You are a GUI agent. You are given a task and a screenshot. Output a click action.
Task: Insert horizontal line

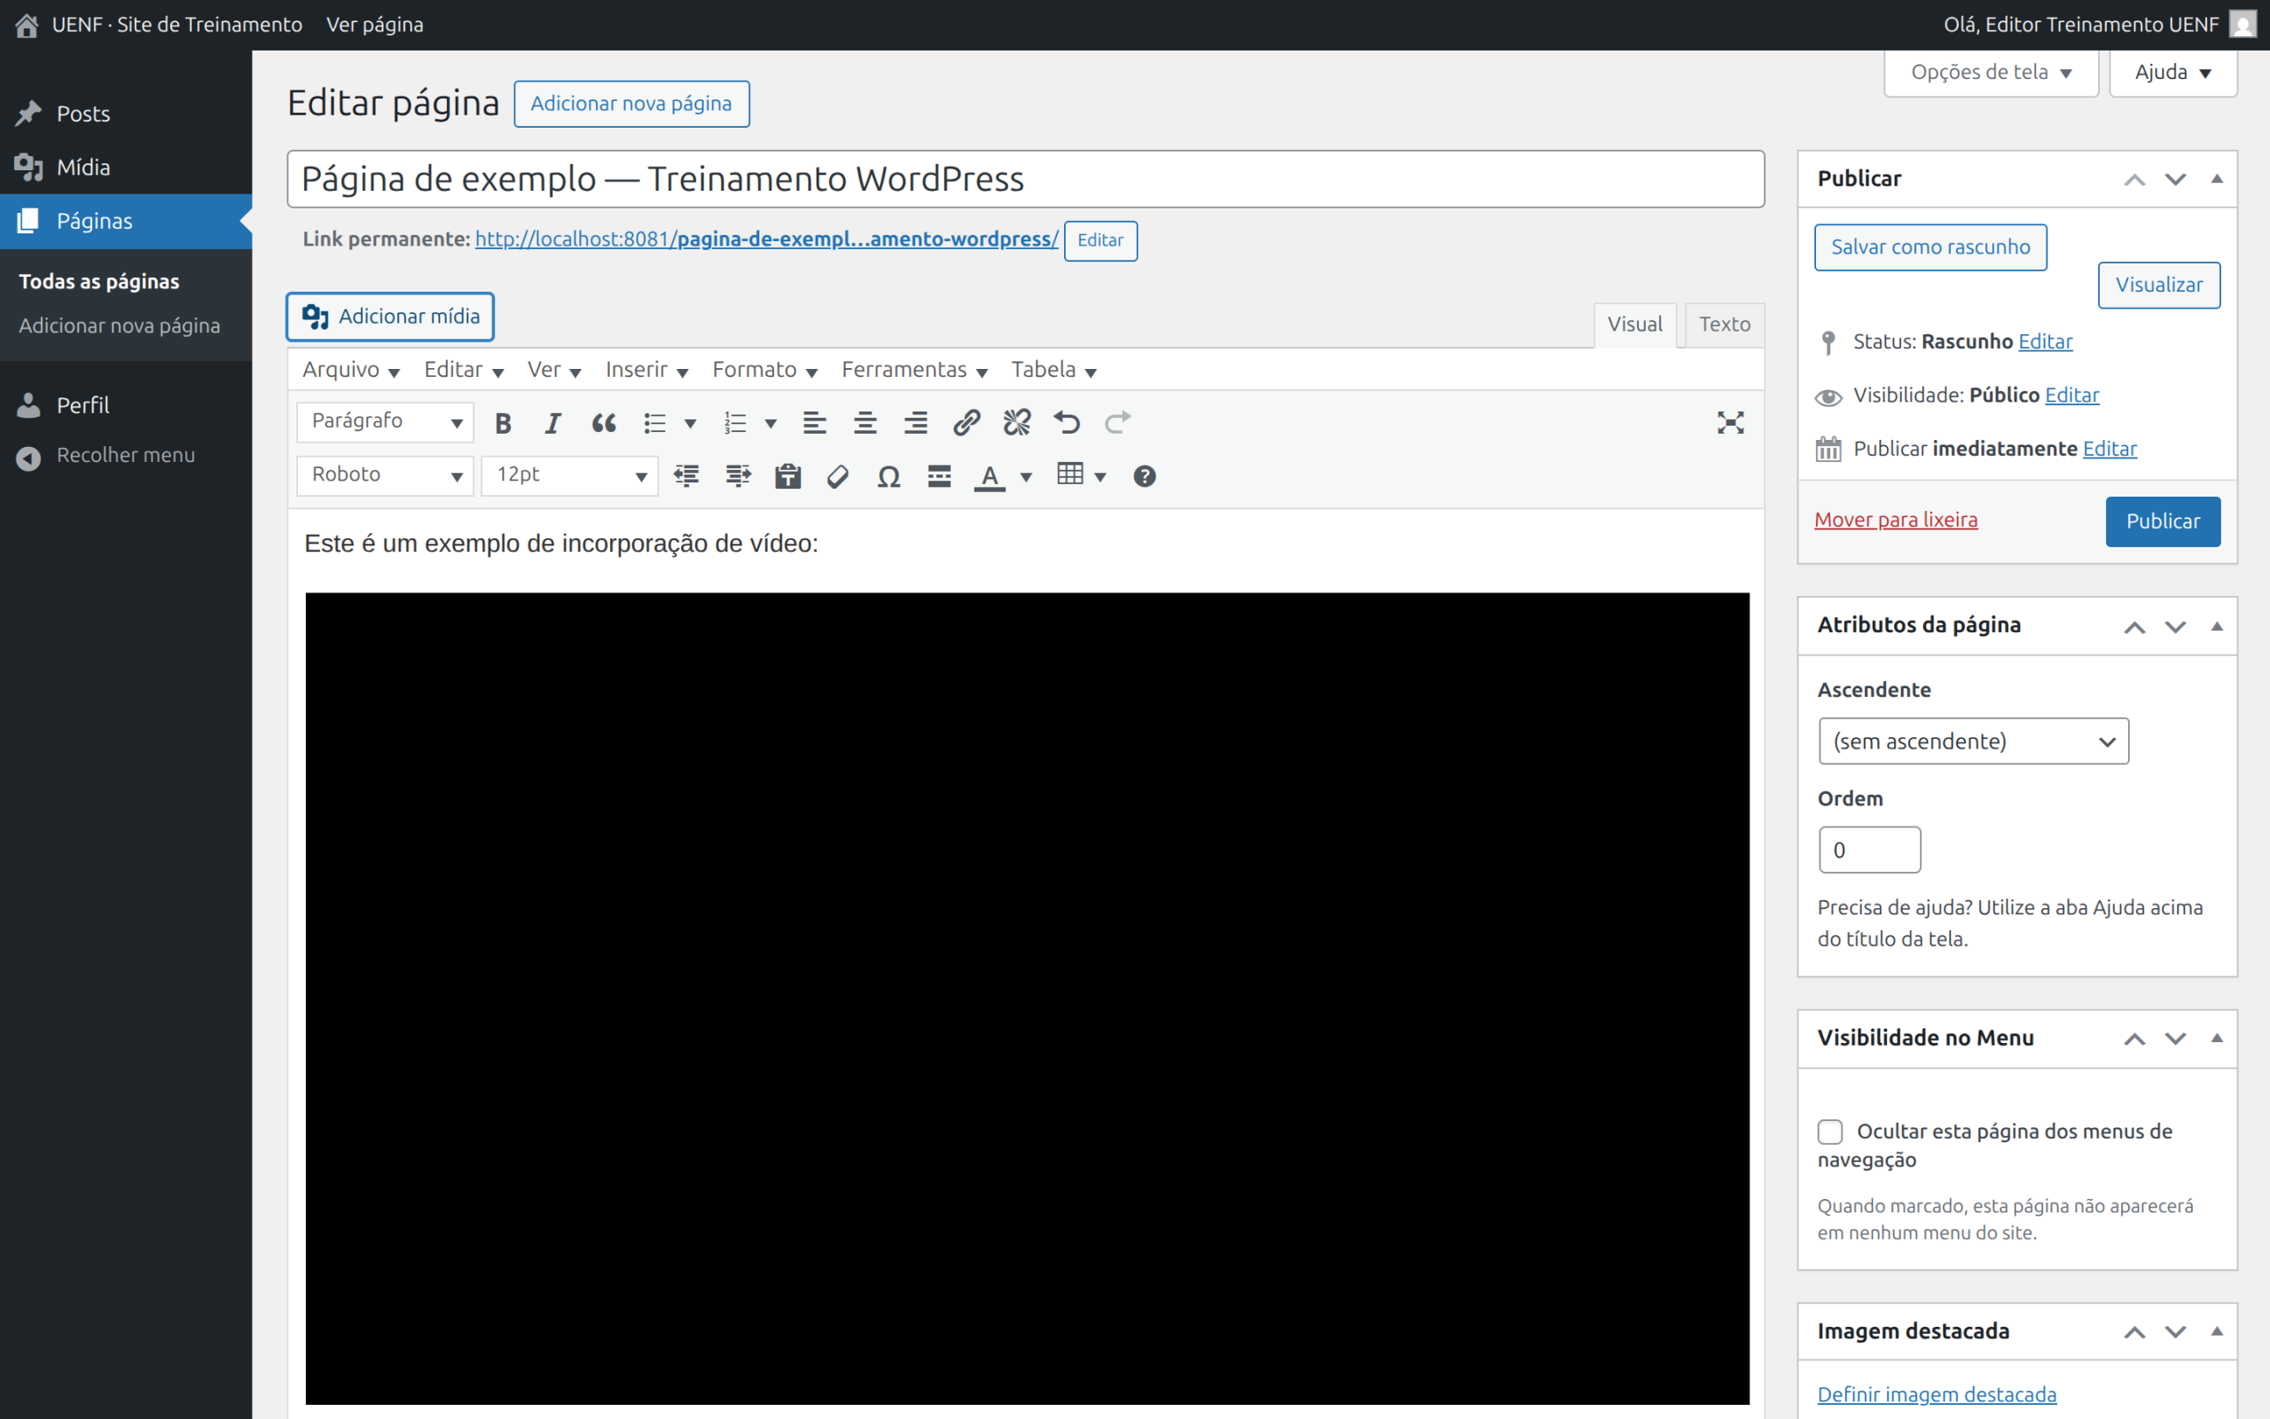940,477
